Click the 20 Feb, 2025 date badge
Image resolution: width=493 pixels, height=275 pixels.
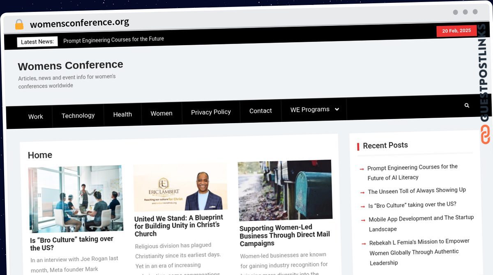click(456, 31)
